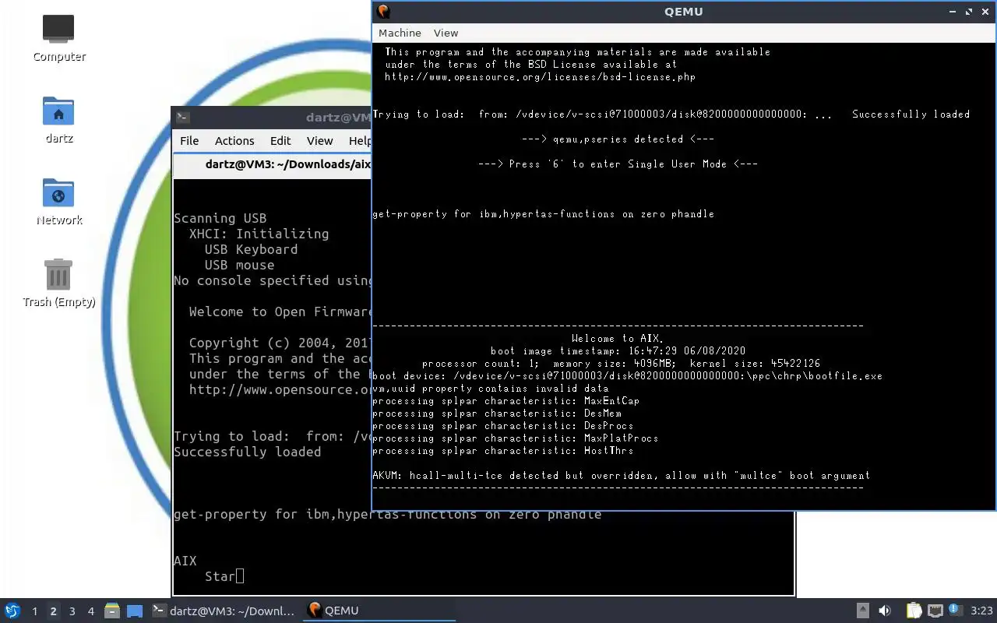Activate the QEMU taskbar button

[x=379, y=611]
